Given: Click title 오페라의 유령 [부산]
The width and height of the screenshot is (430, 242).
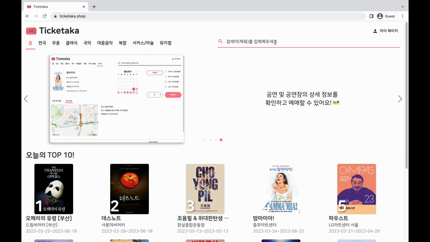Looking at the screenshot, I should pos(49,218).
